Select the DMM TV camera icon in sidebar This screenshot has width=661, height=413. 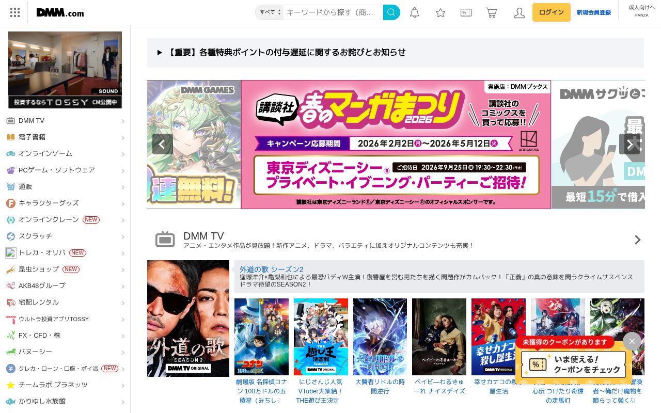11,120
